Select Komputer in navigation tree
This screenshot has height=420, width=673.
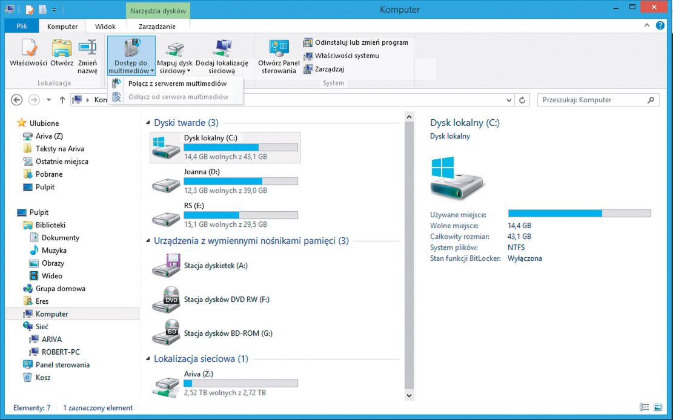(73, 314)
